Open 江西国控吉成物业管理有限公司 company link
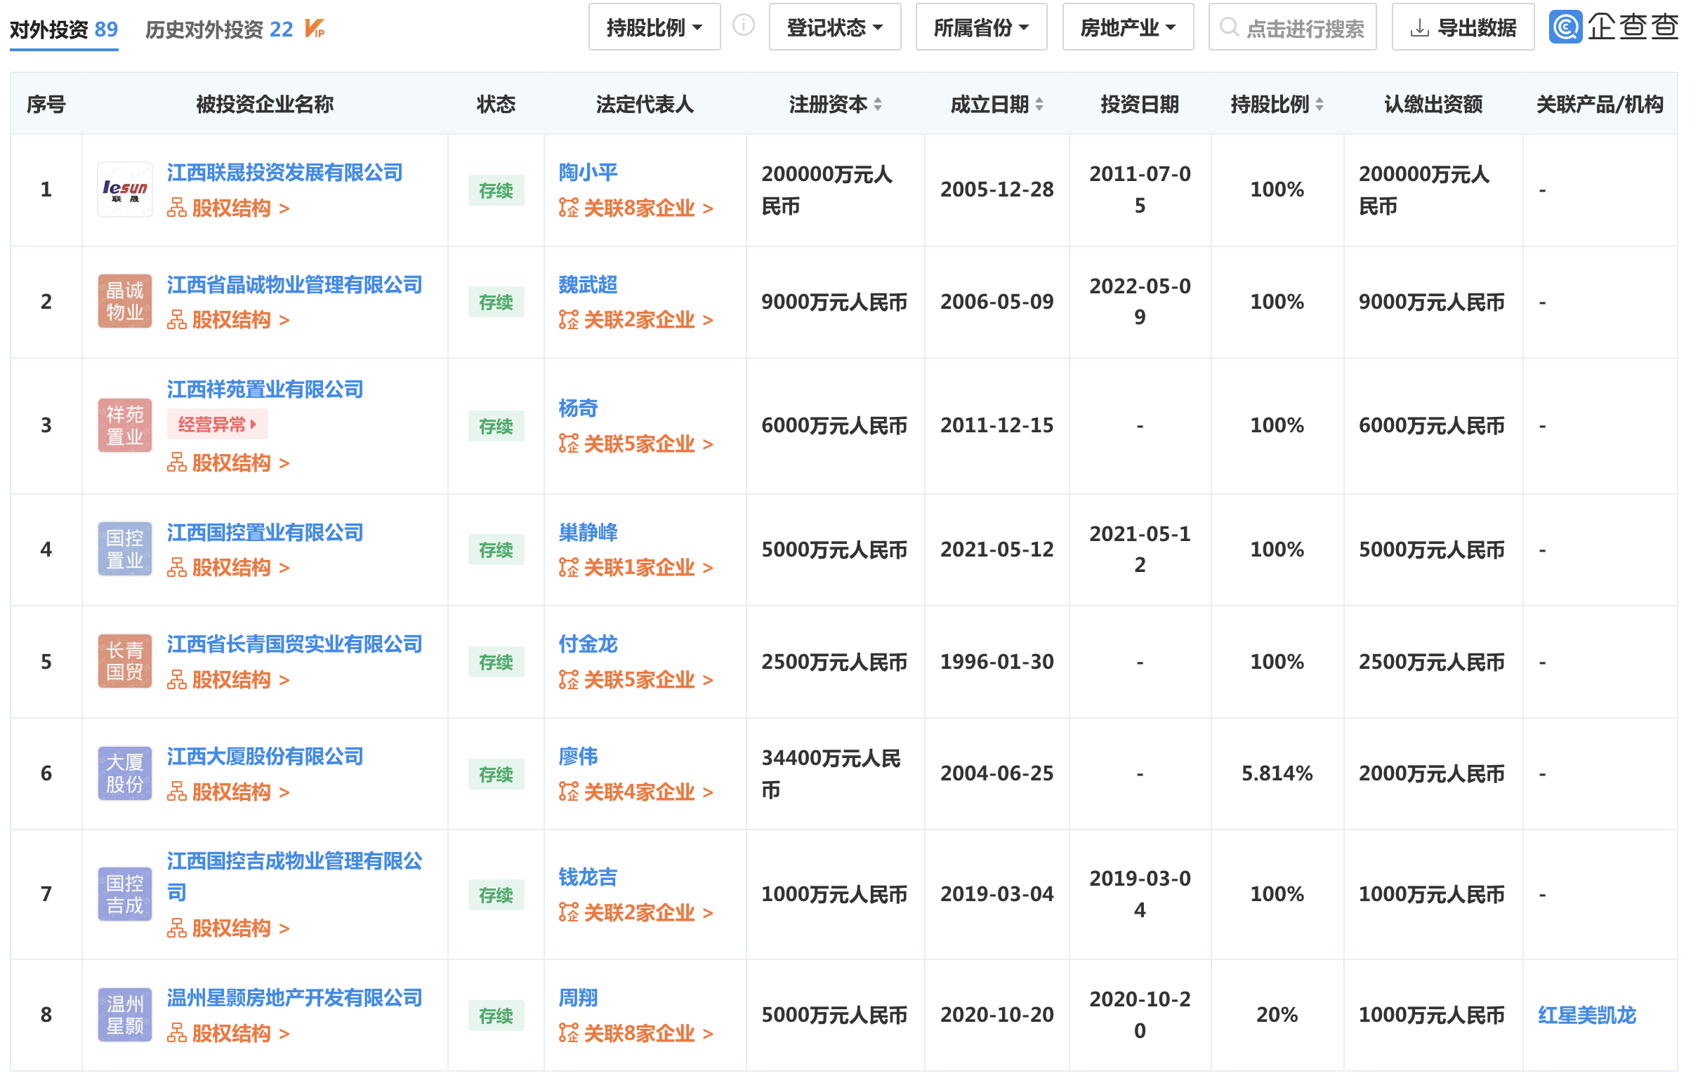This screenshot has height=1085, width=1698. tap(295, 877)
